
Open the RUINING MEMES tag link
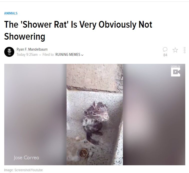click(x=68, y=55)
